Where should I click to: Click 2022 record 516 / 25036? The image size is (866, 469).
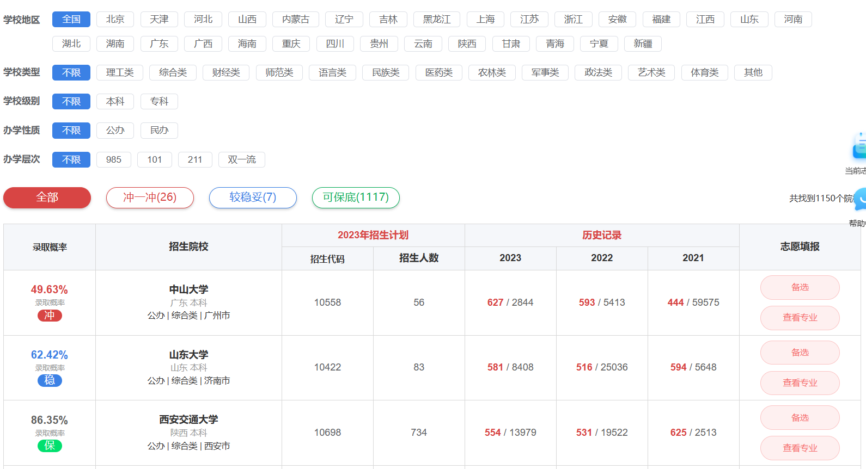[602, 367]
